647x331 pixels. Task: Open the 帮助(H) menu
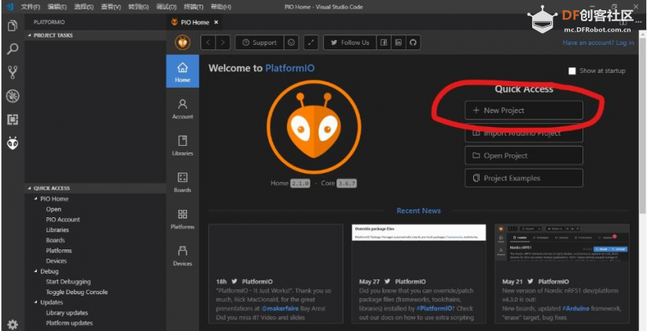[x=221, y=7]
